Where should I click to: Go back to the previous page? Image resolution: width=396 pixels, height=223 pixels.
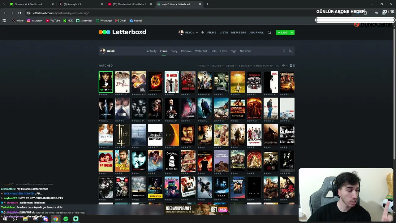tap(5, 13)
